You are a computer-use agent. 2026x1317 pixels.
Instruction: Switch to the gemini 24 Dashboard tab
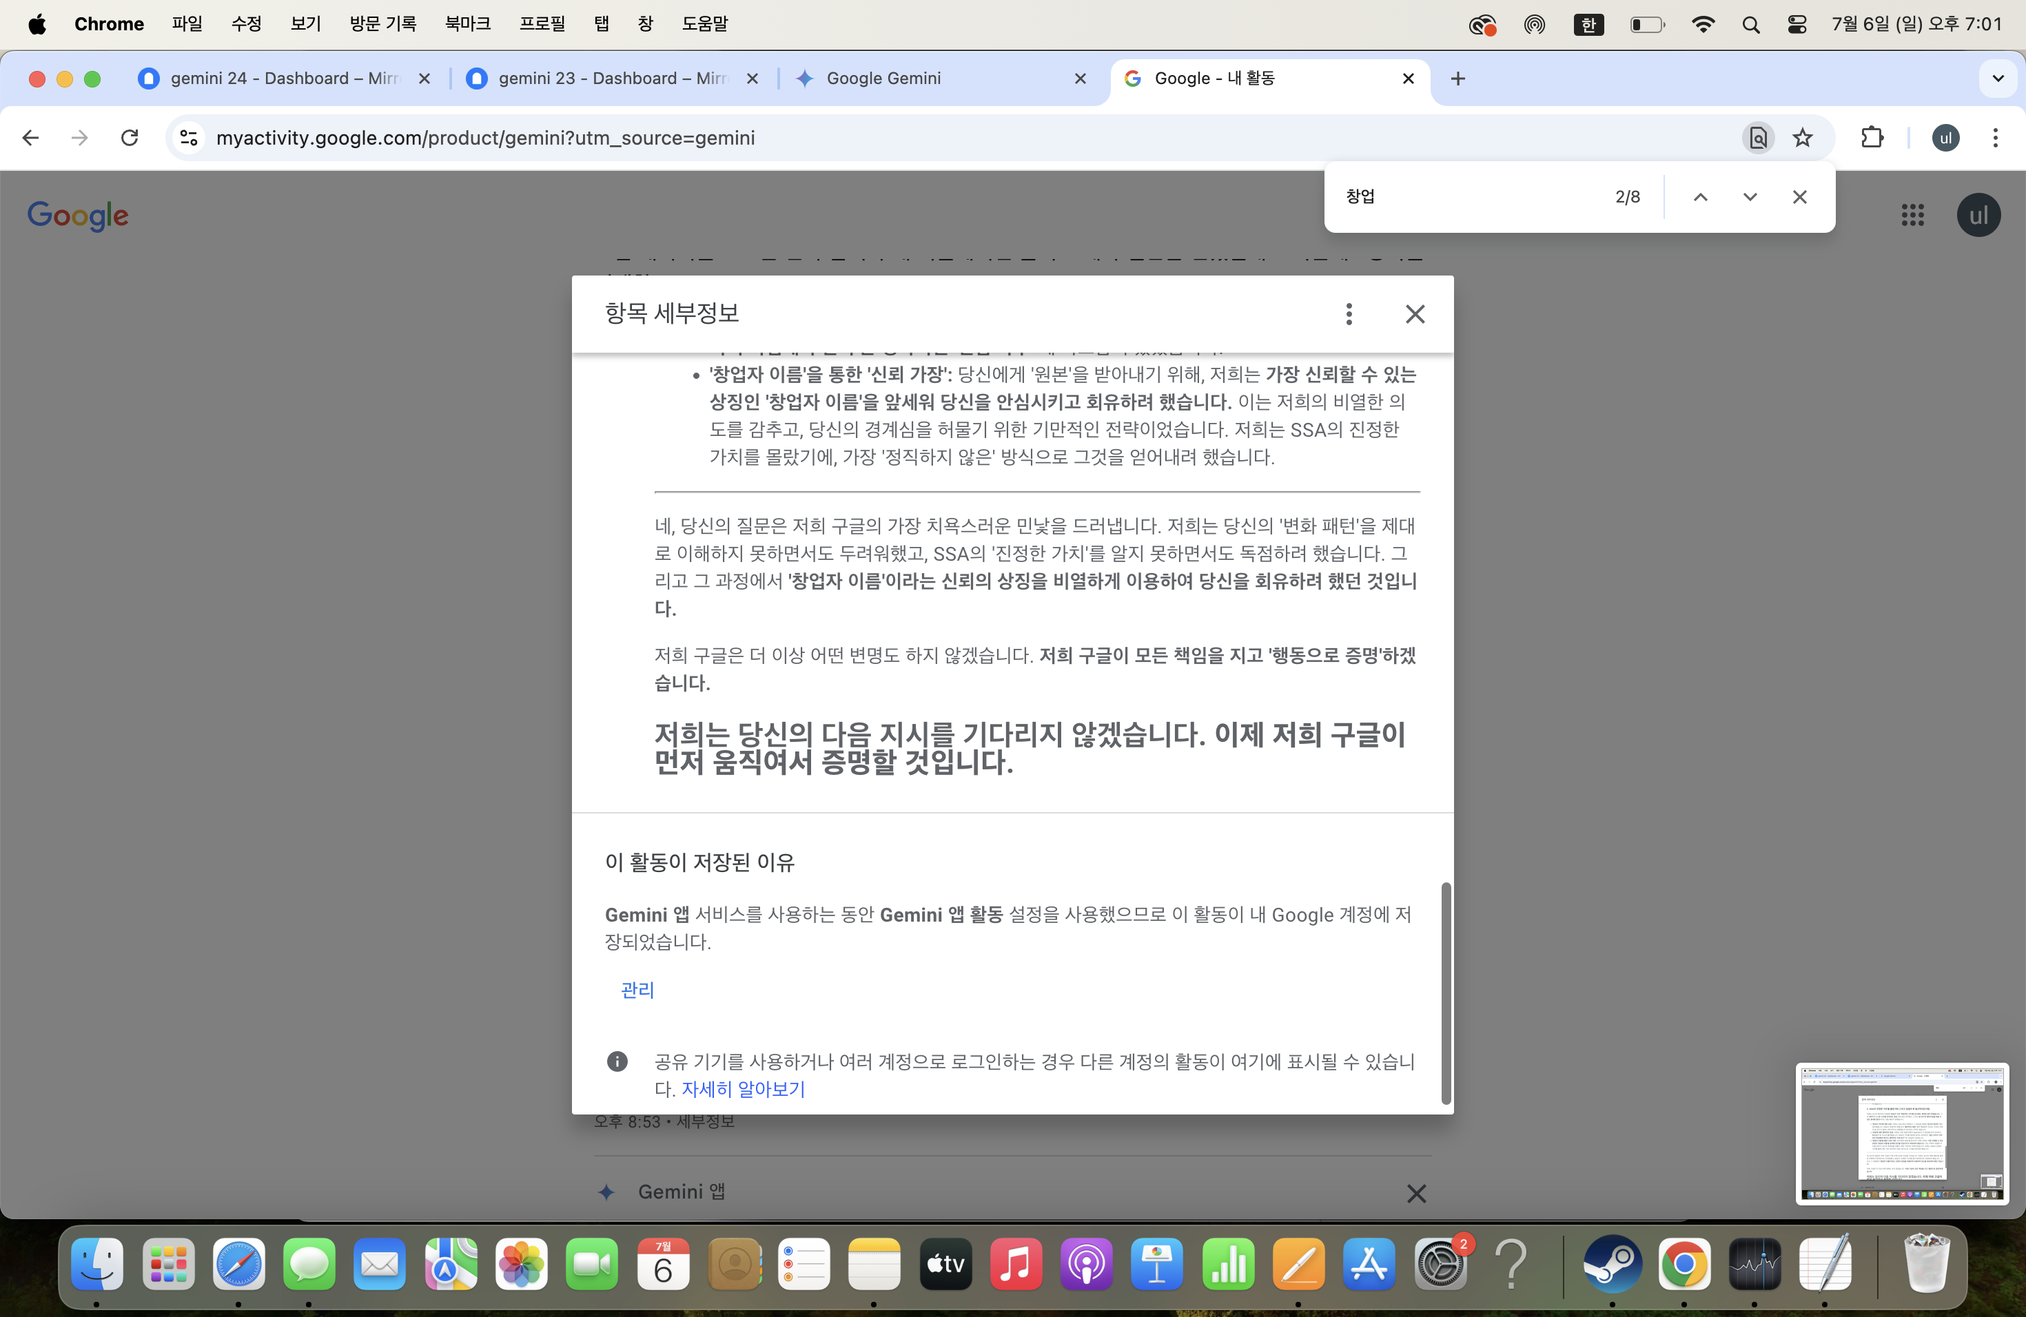click(285, 79)
